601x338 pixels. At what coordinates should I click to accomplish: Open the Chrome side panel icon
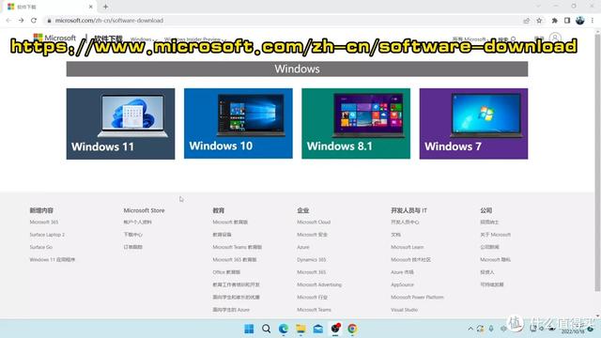[567, 21]
